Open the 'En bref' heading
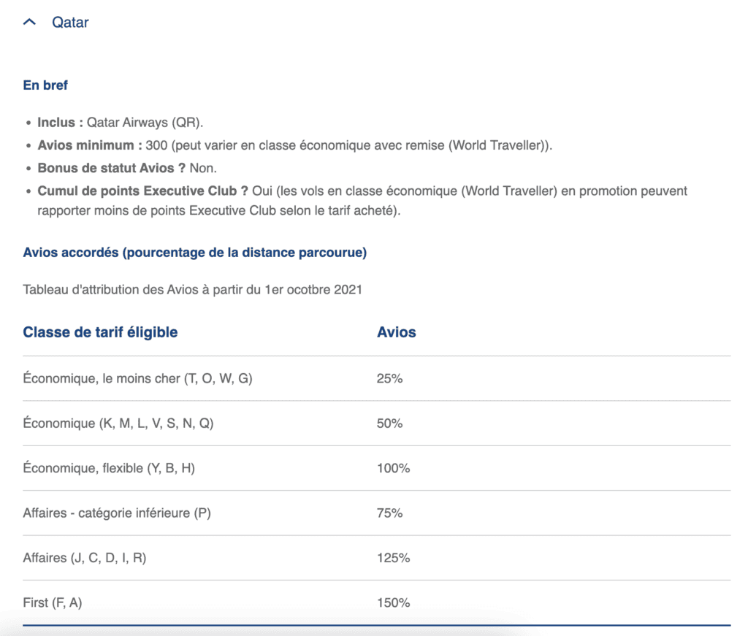This screenshot has height=636, width=748. (x=45, y=85)
